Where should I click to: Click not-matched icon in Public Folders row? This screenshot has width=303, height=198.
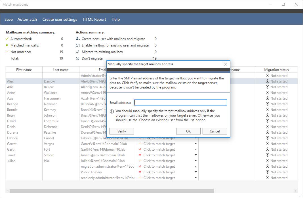[140, 172]
